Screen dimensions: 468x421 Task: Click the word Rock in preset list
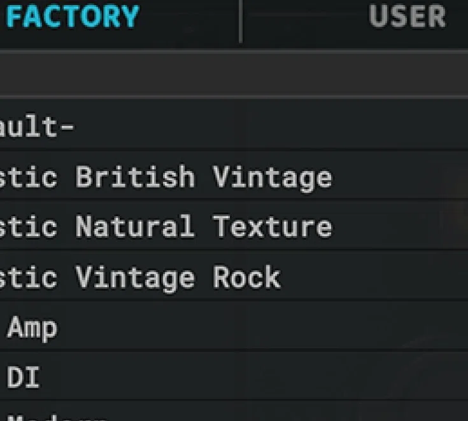(247, 277)
